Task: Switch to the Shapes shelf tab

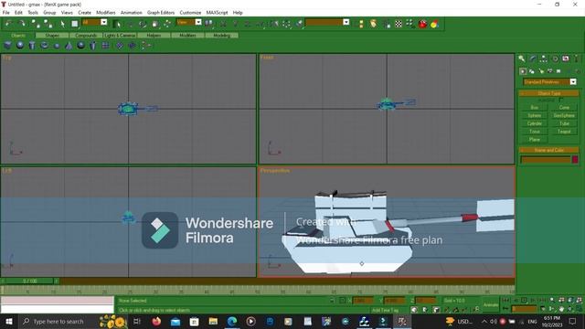Action: pyautogui.click(x=52, y=35)
